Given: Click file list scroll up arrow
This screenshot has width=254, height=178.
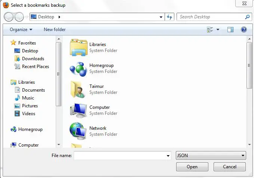Looking at the screenshot, I should [250, 39].
